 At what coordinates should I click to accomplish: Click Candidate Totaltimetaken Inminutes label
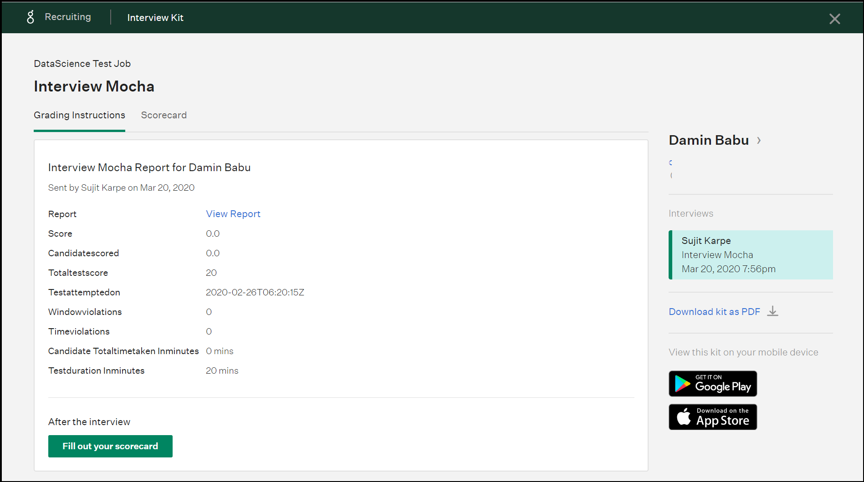point(123,351)
